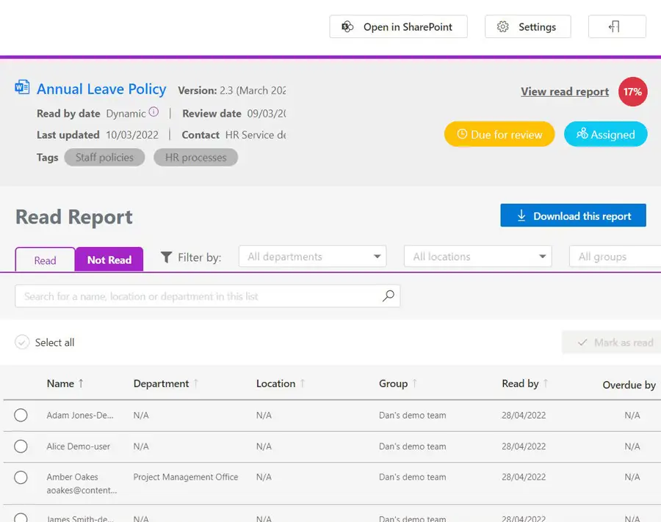661x522 pixels.
Task: Click the Word document icon
Action: point(22,87)
